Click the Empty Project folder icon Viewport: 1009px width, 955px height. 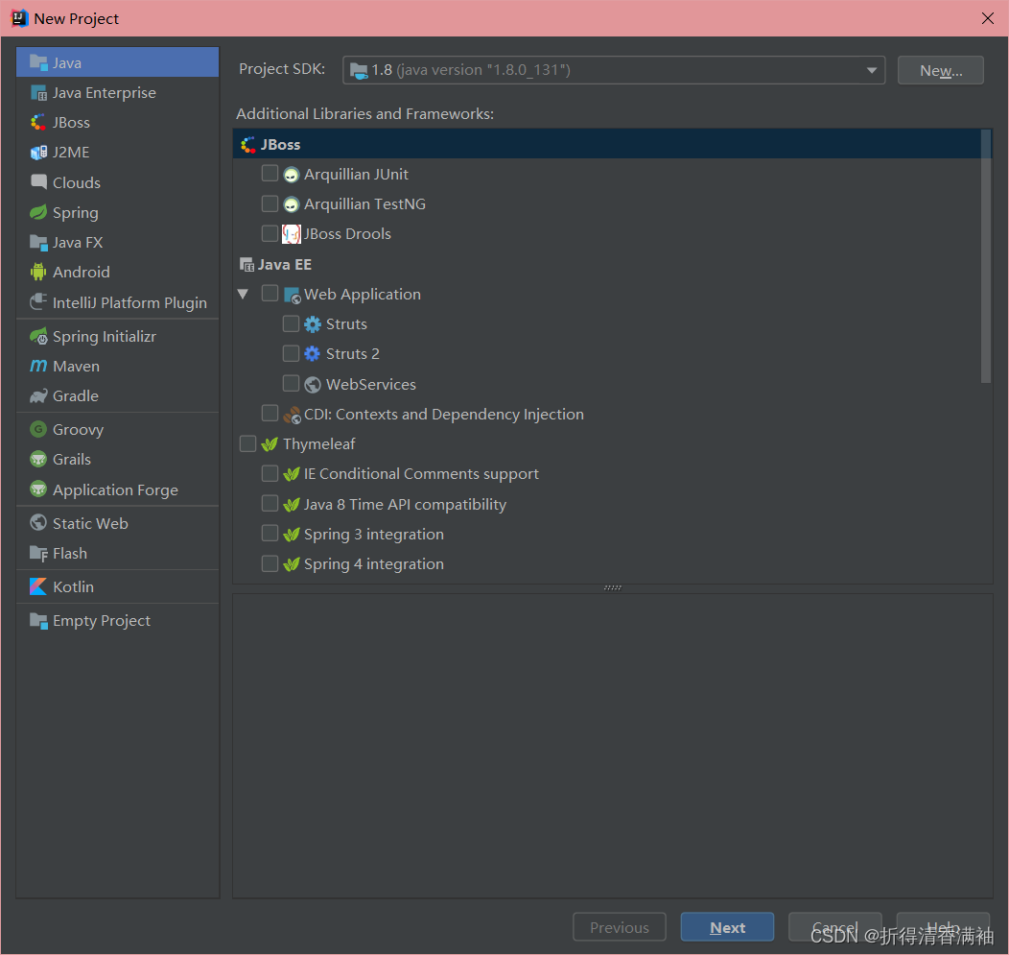point(38,620)
